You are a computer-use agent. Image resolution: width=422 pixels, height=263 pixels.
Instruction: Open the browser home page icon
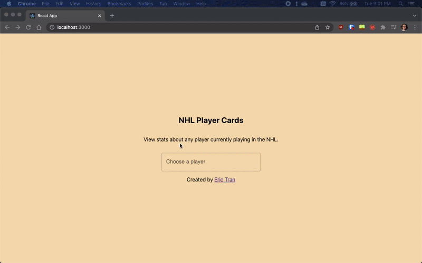pyautogui.click(x=39, y=27)
